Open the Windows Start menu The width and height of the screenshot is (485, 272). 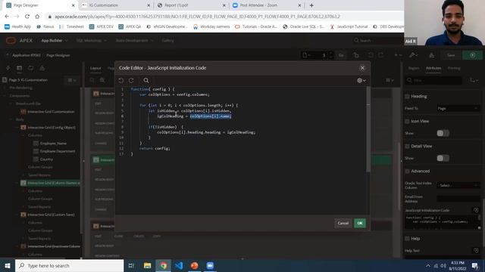click(8, 265)
